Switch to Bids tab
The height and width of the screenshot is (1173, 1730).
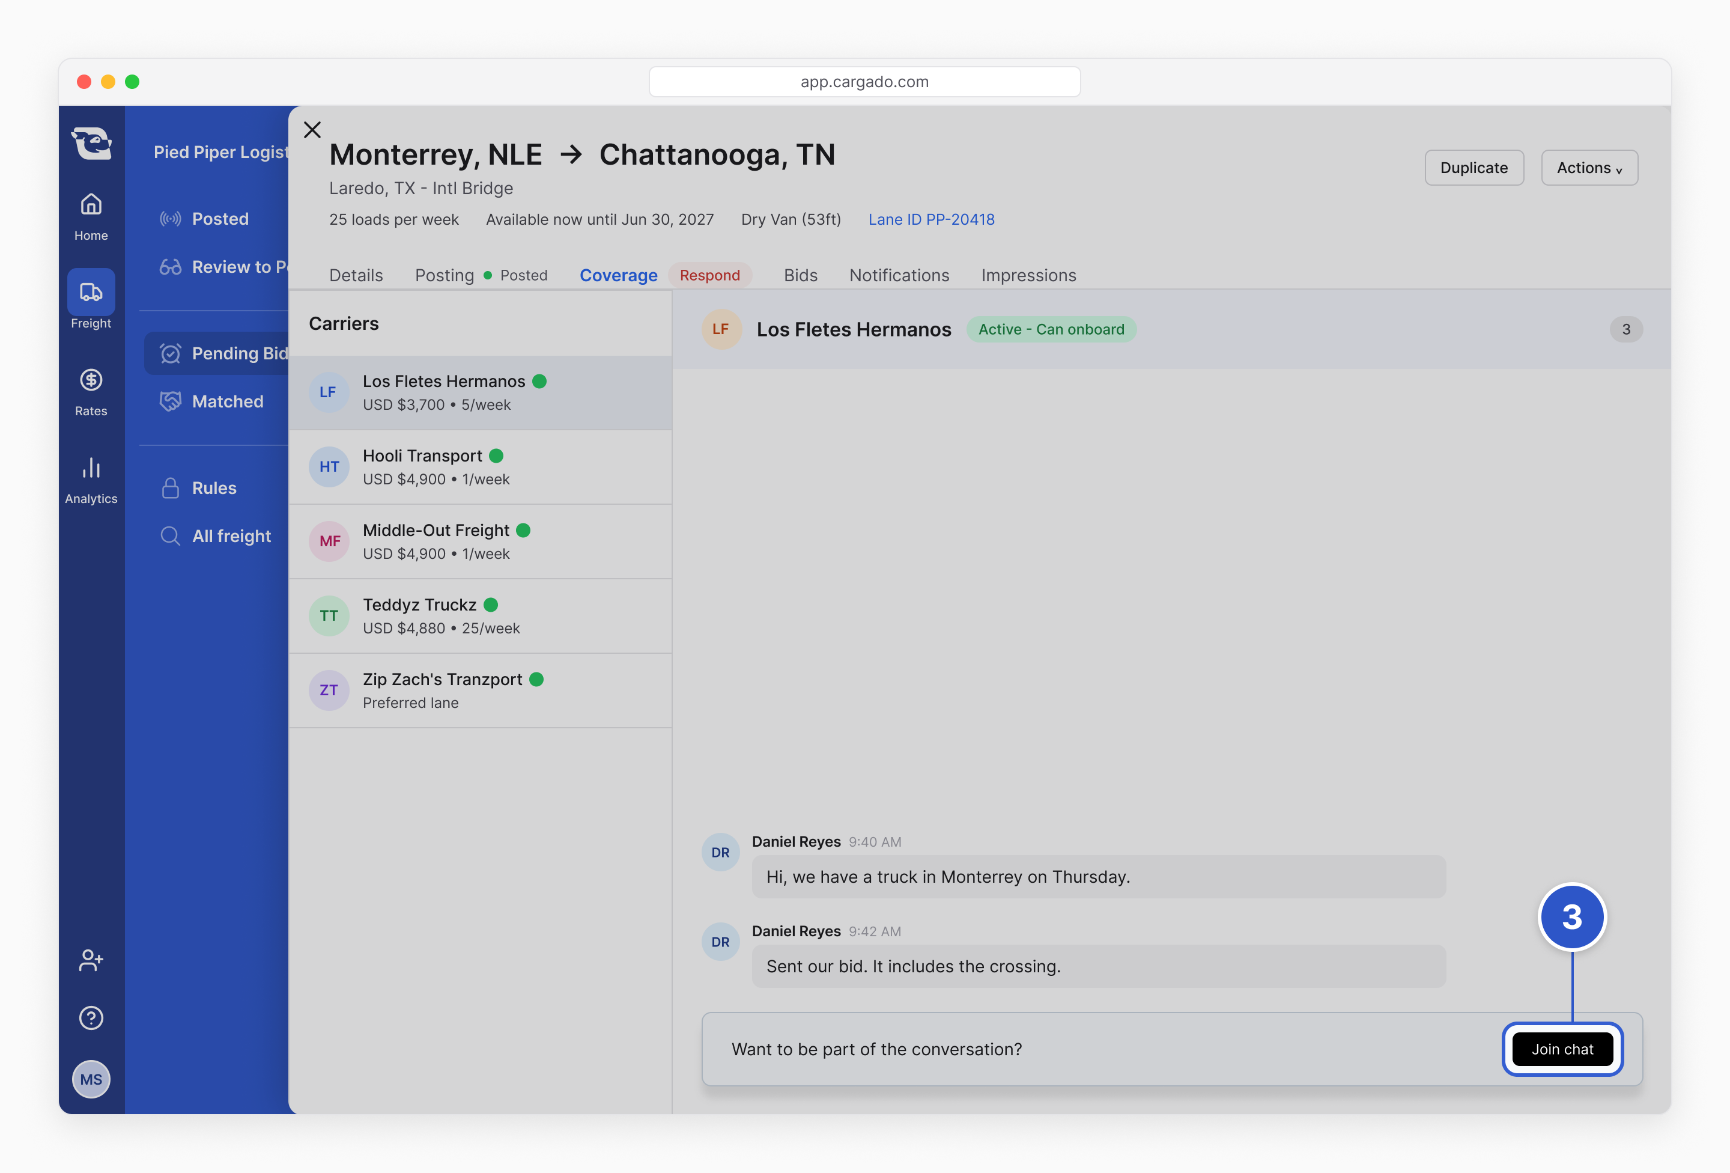[800, 276]
